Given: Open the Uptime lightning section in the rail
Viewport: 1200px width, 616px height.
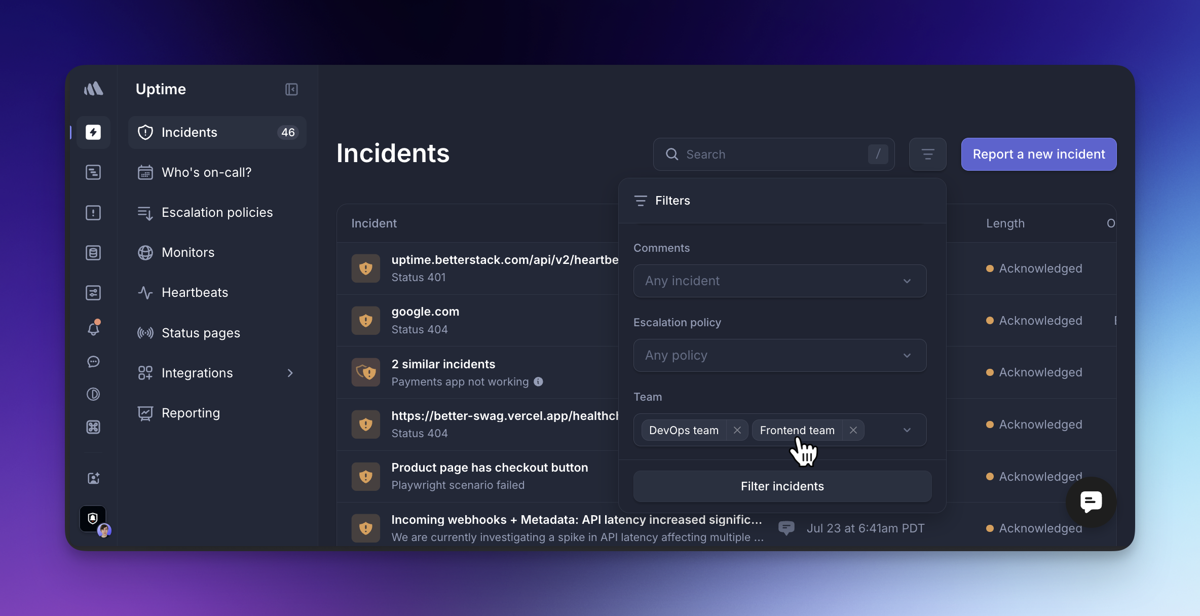Looking at the screenshot, I should (93, 132).
